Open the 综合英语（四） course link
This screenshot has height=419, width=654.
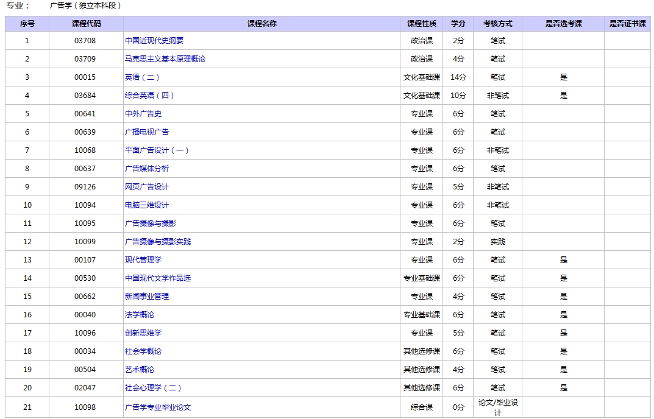click(x=150, y=96)
